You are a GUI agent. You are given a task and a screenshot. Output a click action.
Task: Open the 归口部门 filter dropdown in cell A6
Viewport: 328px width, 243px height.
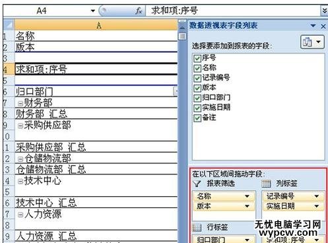tap(176, 92)
